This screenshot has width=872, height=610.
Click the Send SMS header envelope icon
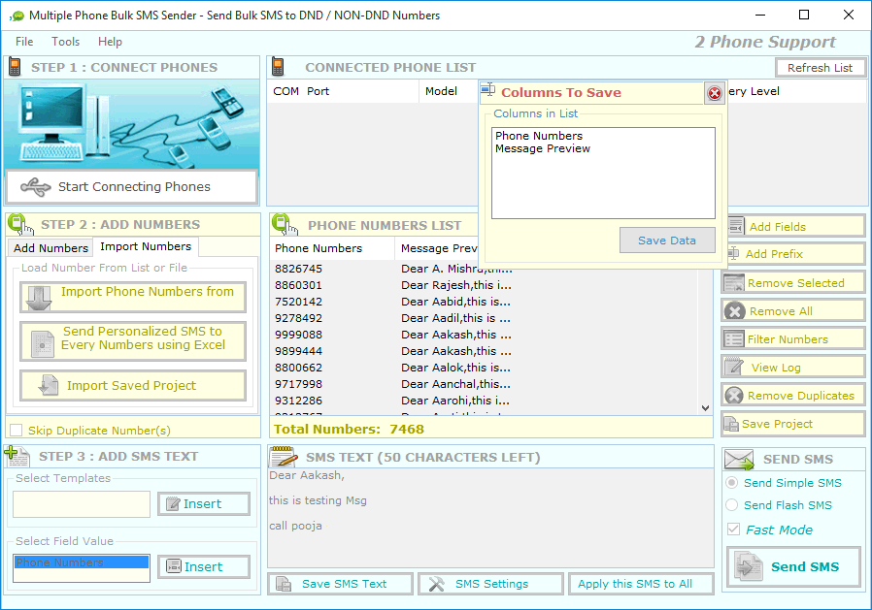tap(739, 460)
